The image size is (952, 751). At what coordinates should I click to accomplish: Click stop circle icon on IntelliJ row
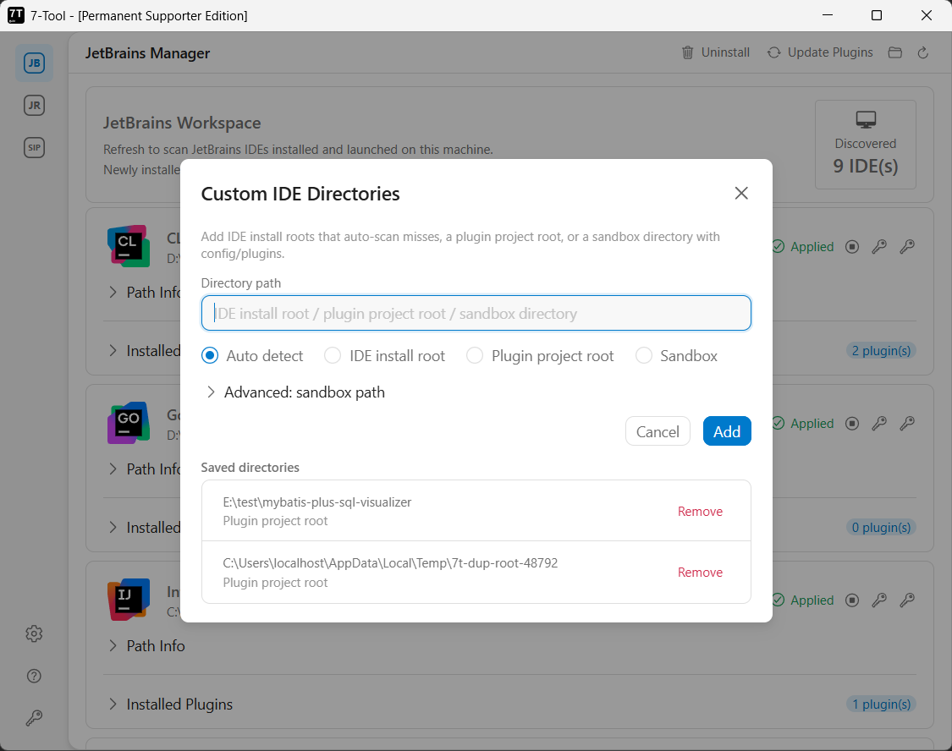click(852, 600)
